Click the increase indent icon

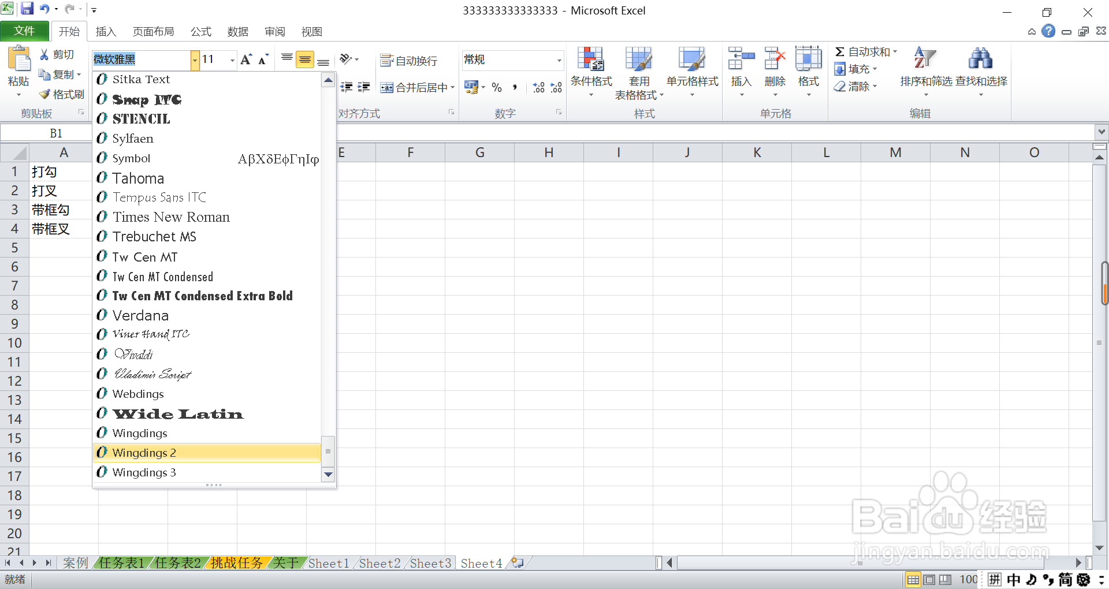point(364,87)
